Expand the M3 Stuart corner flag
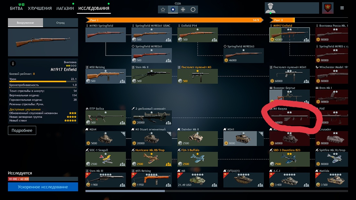This screenshot has width=356, height=200. coord(169,134)
